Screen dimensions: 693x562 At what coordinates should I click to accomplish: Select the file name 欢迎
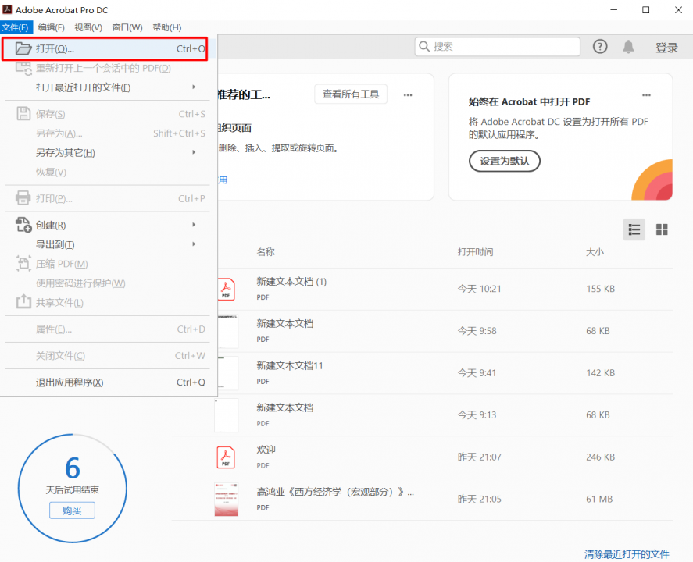(266, 450)
